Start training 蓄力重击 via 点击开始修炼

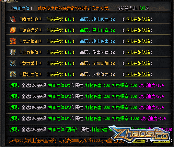pyautogui.click(x=138, y=63)
